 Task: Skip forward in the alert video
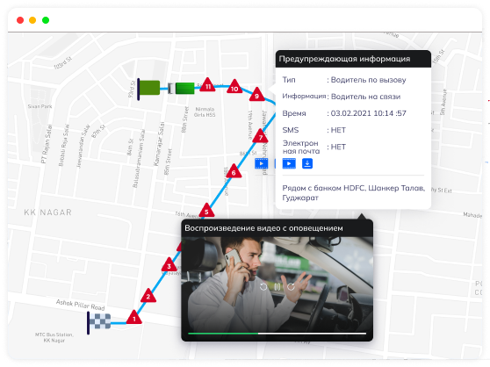(x=291, y=286)
